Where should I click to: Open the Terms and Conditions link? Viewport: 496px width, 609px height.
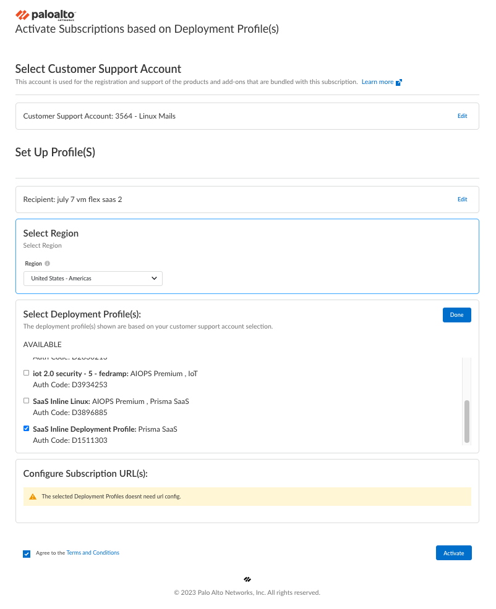93,553
